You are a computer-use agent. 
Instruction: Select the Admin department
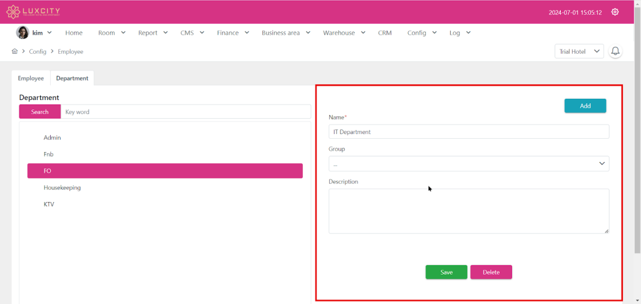click(x=52, y=138)
